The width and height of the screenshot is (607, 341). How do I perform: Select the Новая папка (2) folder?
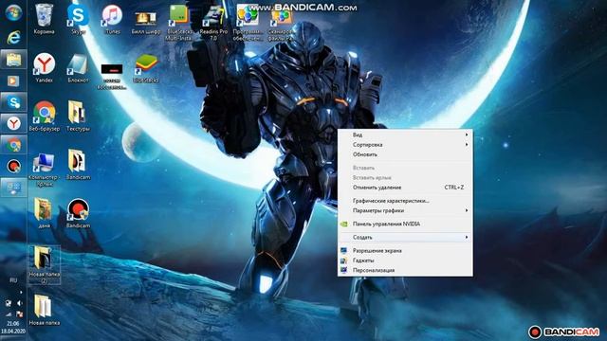pyautogui.click(x=45, y=264)
